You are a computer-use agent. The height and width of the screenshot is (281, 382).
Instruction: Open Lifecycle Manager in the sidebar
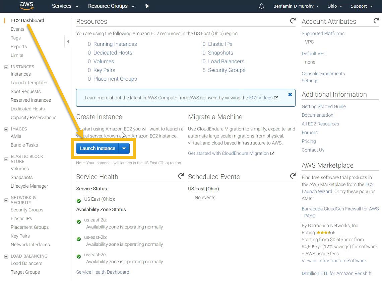29,186
